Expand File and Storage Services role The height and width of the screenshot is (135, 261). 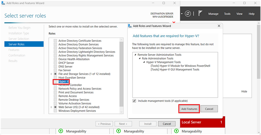pos(52,74)
